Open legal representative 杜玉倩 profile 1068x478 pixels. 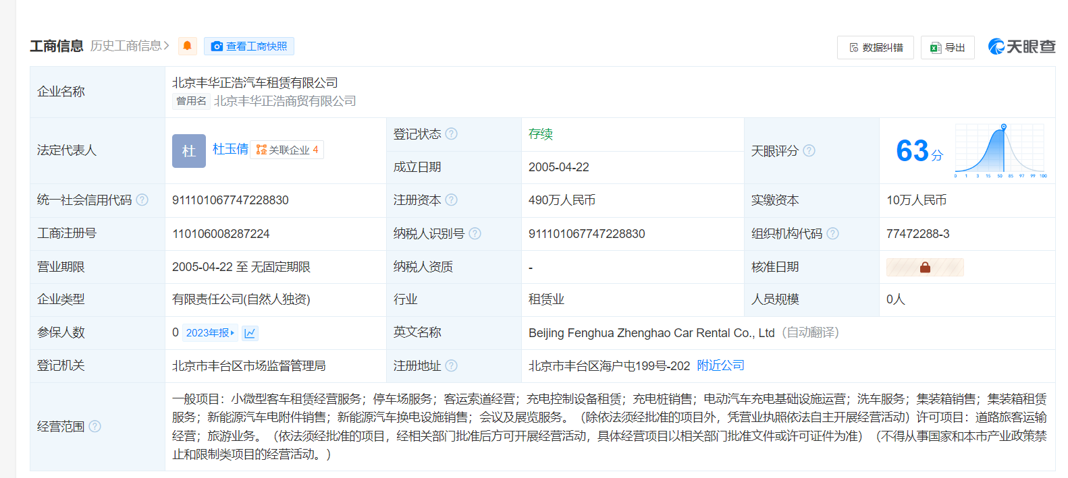230,149
